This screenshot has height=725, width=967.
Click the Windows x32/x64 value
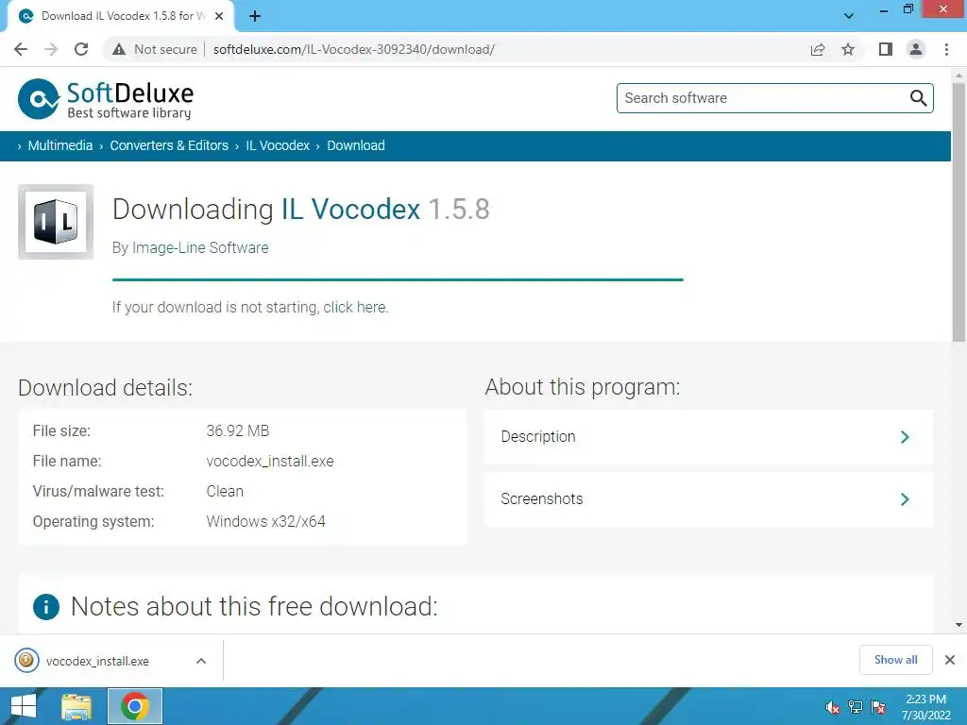pos(265,521)
